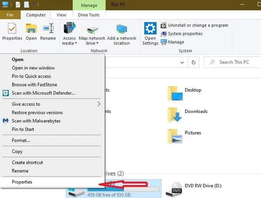Click Manage in the System group
The height and width of the screenshot is (198, 261).
172,42
